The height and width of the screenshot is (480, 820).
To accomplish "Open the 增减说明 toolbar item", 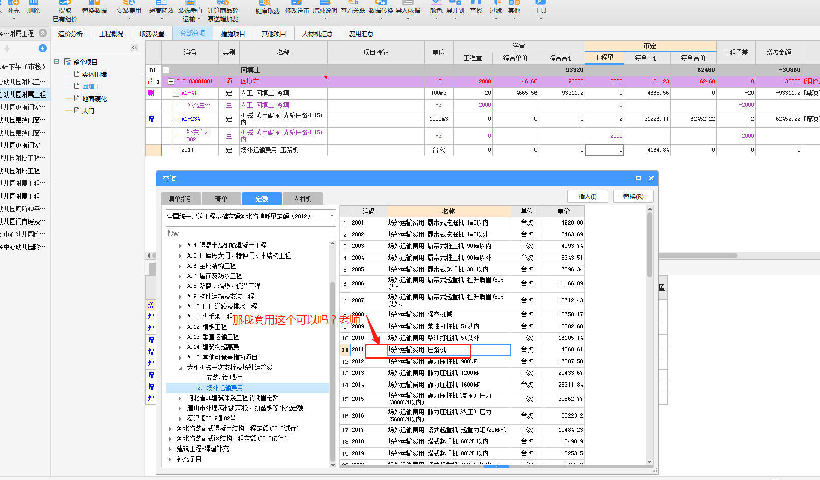I will [x=325, y=11].
